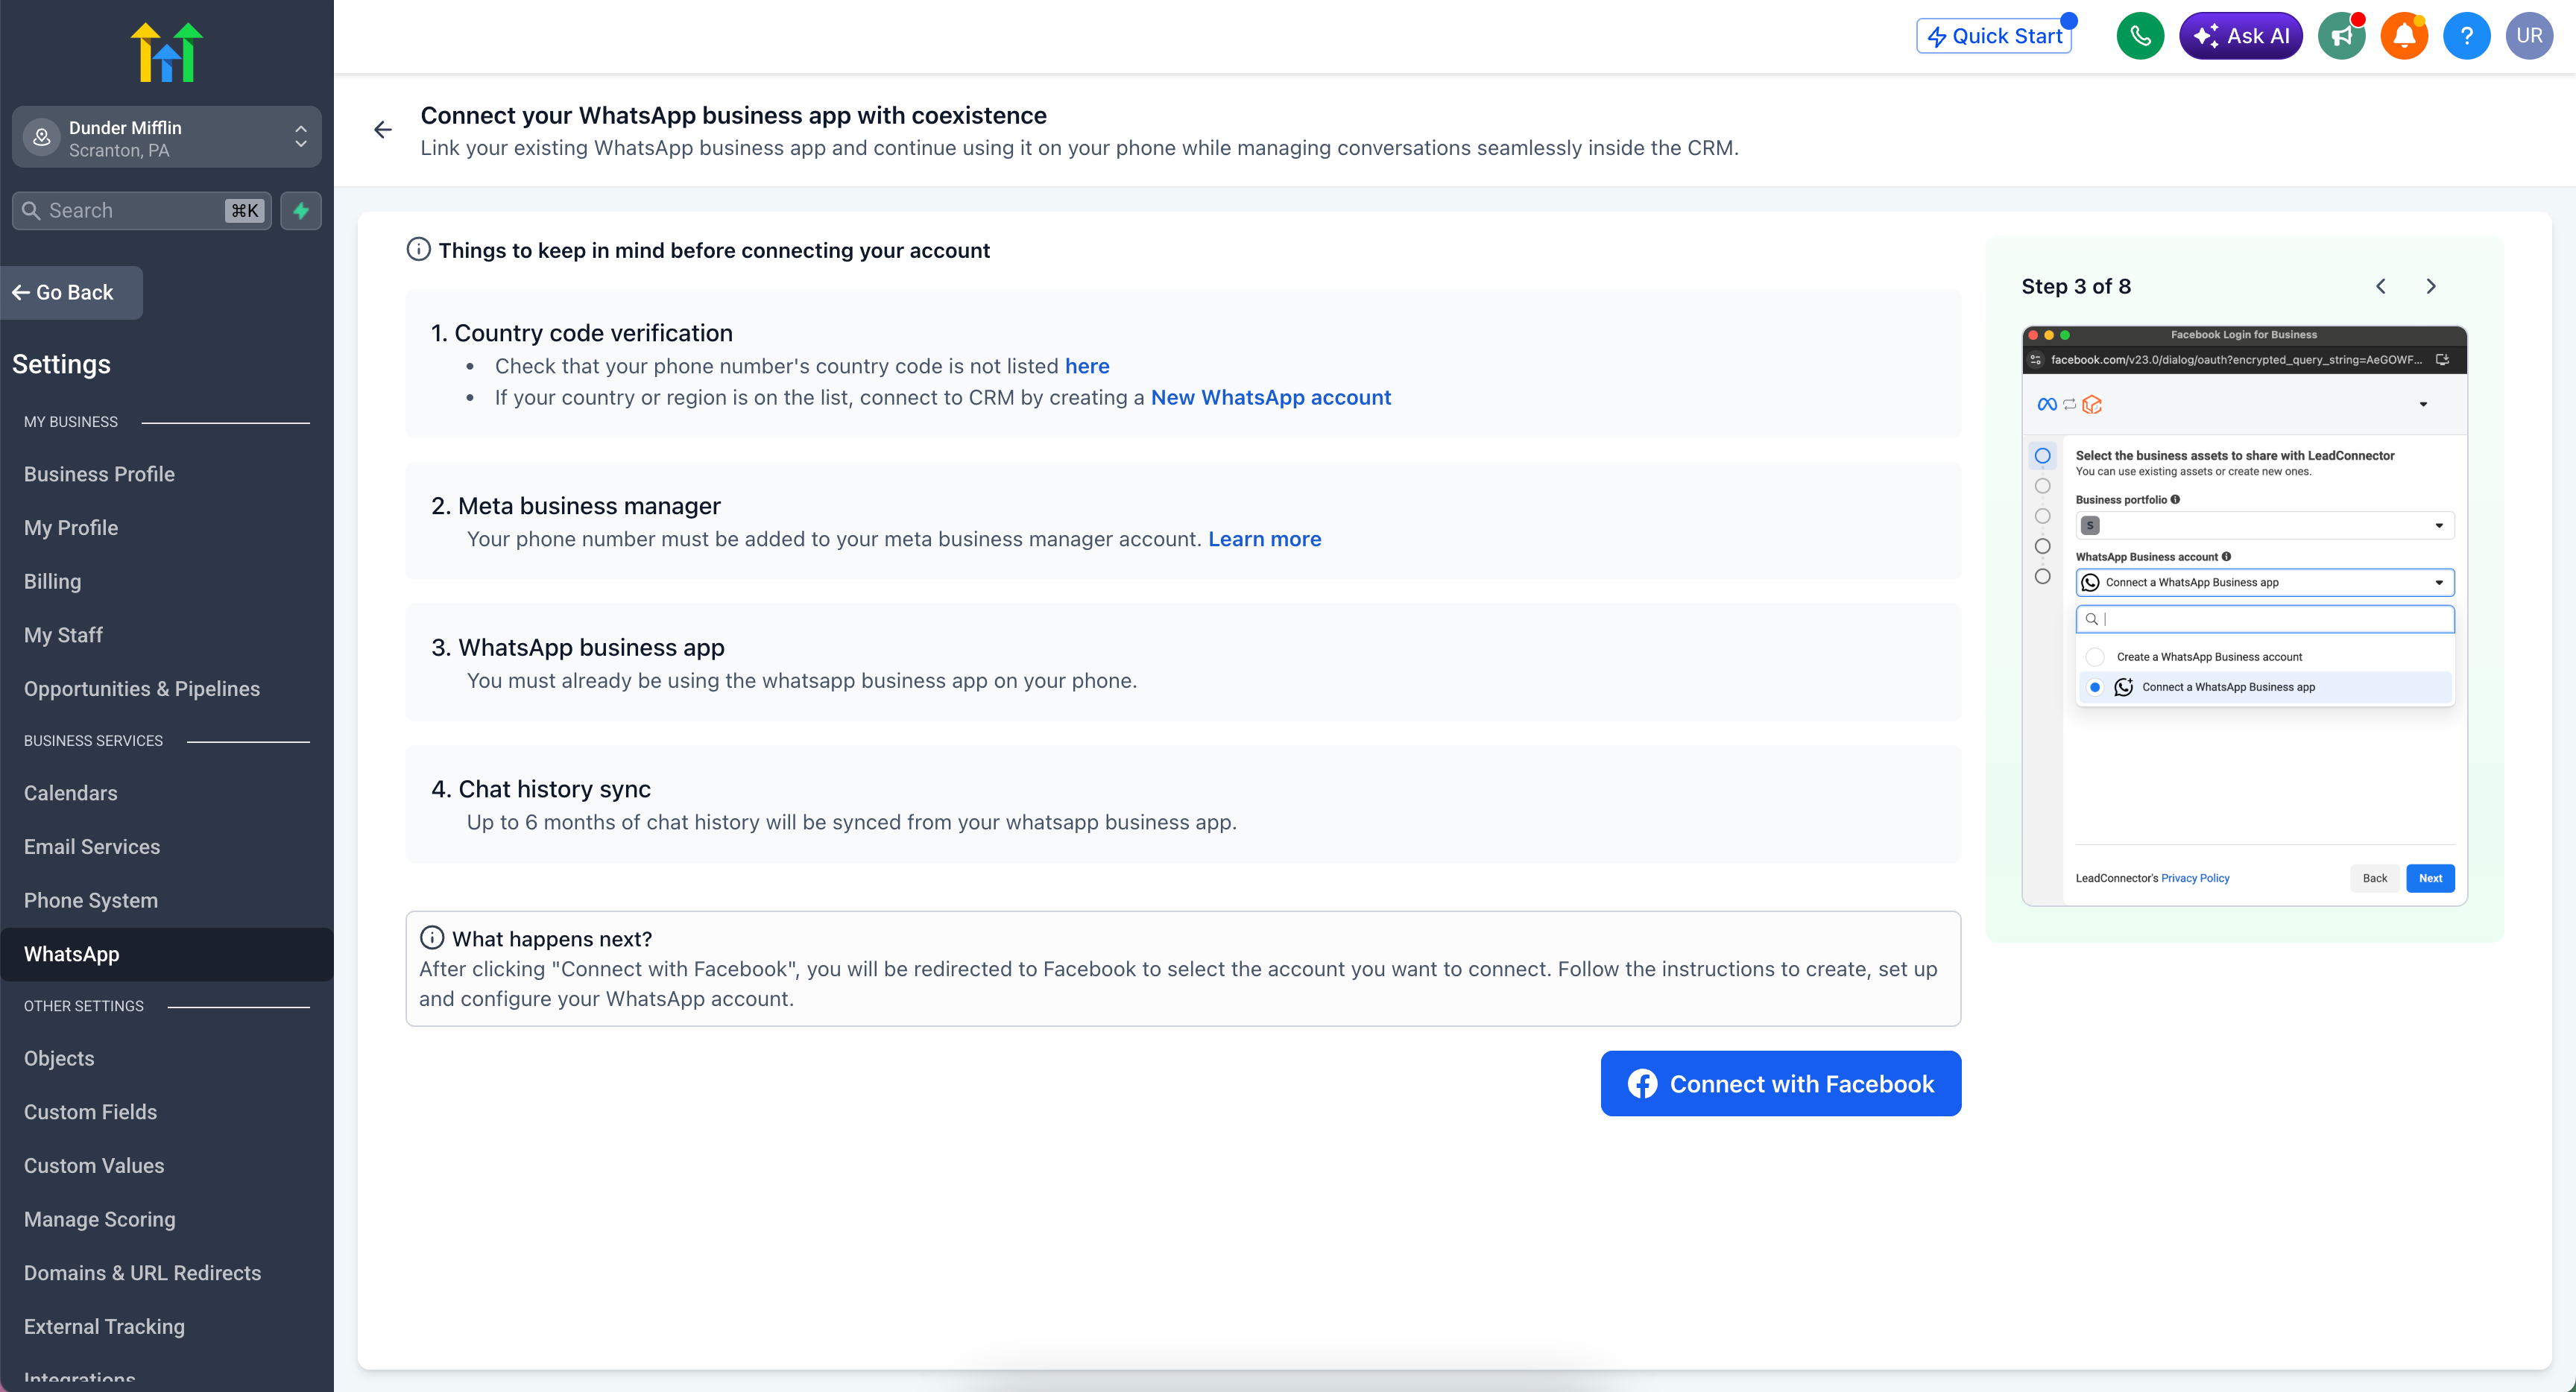
Task: Open the Quick Start button
Action: point(1994,36)
